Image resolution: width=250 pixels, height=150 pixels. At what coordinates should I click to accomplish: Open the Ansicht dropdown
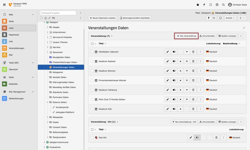[230, 18]
